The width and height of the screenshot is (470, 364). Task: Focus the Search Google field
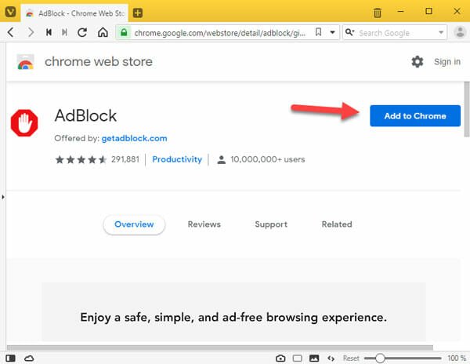tap(396, 33)
